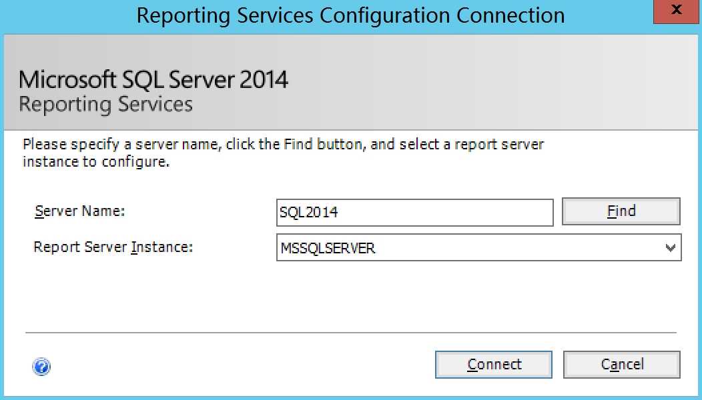Image resolution: width=702 pixels, height=400 pixels.
Task: Click the 'Microsoft SQL Server 2014' heading
Action: pyautogui.click(x=153, y=79)
